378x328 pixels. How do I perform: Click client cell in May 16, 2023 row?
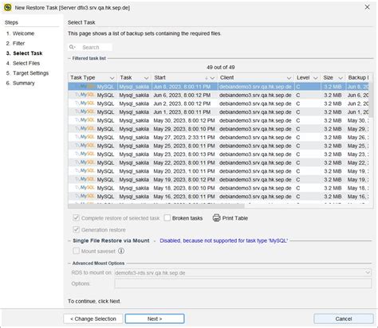pyautogui.click(x=255, y=197)
